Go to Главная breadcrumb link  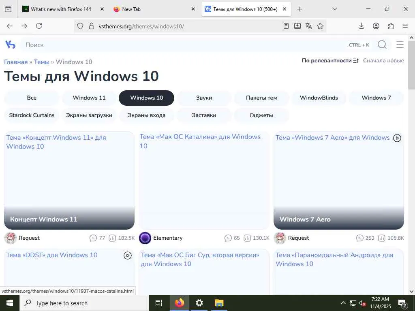16,62
